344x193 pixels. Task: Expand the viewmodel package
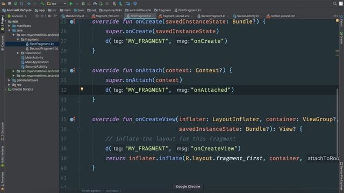(18, 53)
